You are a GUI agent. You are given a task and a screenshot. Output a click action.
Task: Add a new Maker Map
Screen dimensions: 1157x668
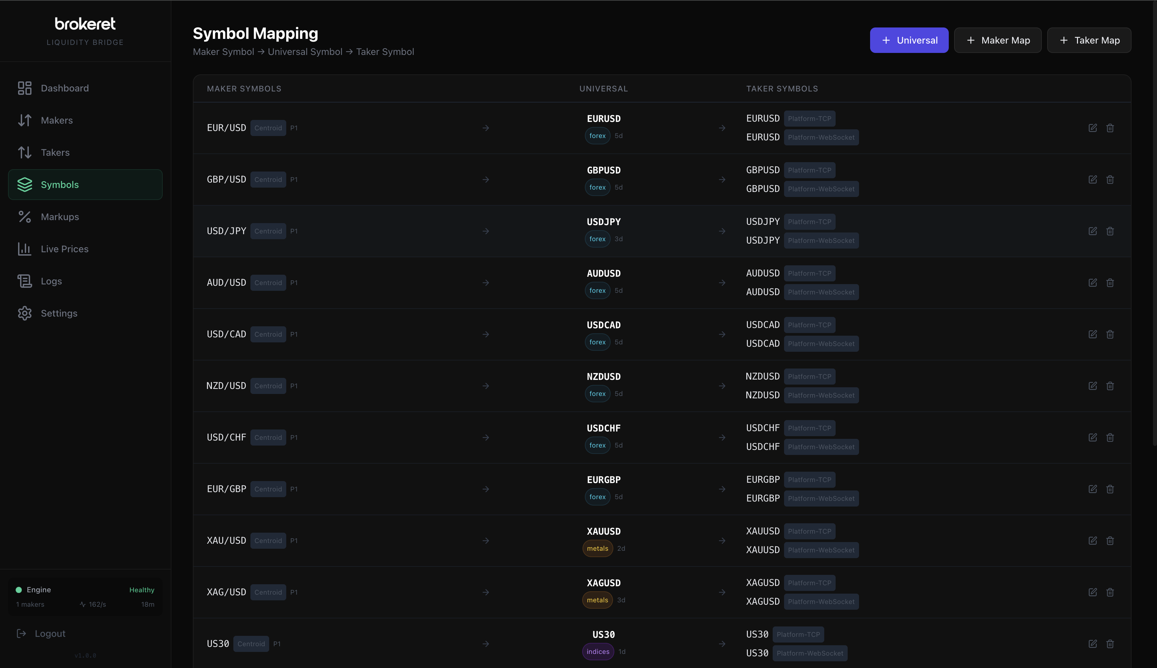tap(997, 40)
